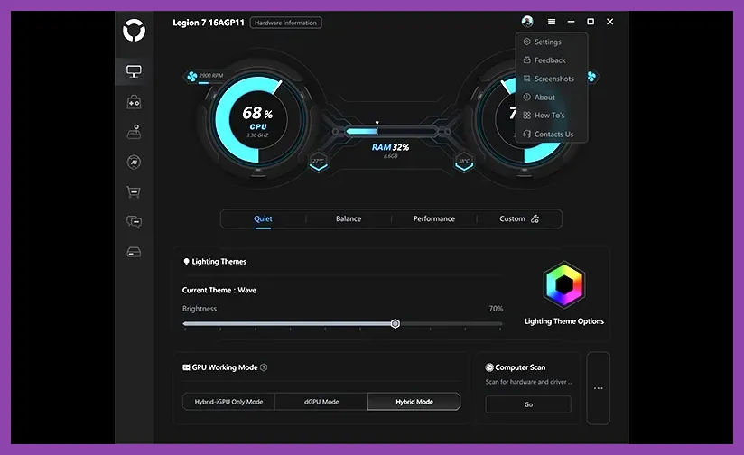The height and width of the screenshot is (455, 744).
Task: Open the joystick sidebar icon
Action: point(134,132)
